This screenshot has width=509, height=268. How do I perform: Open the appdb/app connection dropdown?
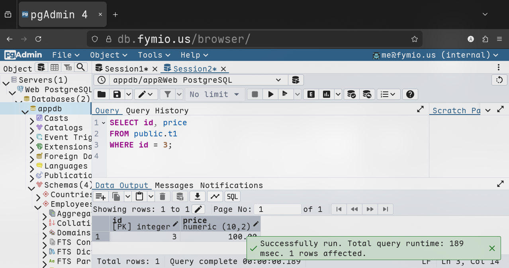197,80
